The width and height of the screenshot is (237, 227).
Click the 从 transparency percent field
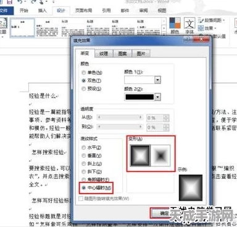pos(155,118)
